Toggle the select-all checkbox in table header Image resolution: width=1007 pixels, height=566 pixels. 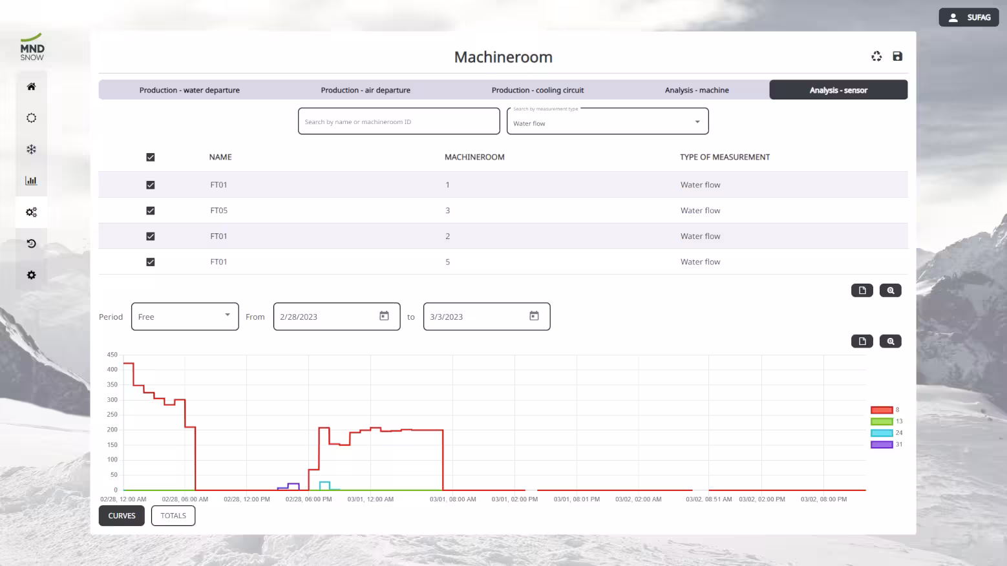click(x=151, y=157)
